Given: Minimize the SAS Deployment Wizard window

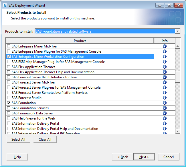Looking at the screenshot, I should pyautogui.click(x=160, y=5).
